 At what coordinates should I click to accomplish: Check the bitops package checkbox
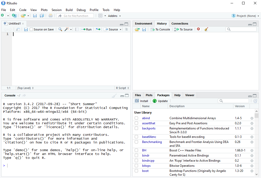(137, 166)
